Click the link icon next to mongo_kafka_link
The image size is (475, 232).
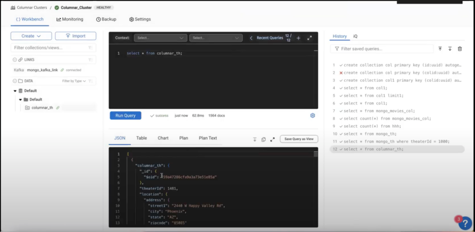coord(62,70)
